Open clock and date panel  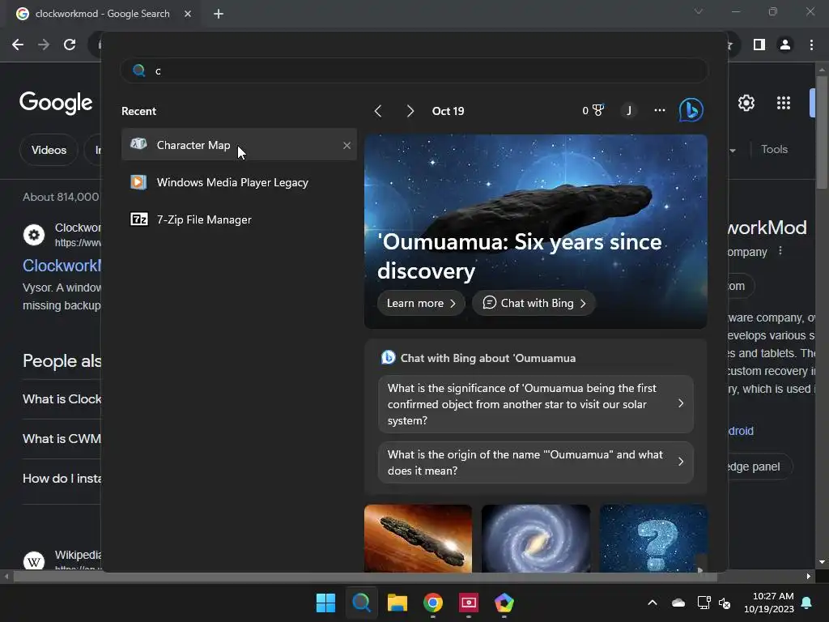coord(769,603)
